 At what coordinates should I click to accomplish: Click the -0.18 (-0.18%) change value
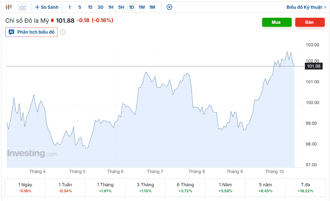point(95,20)
